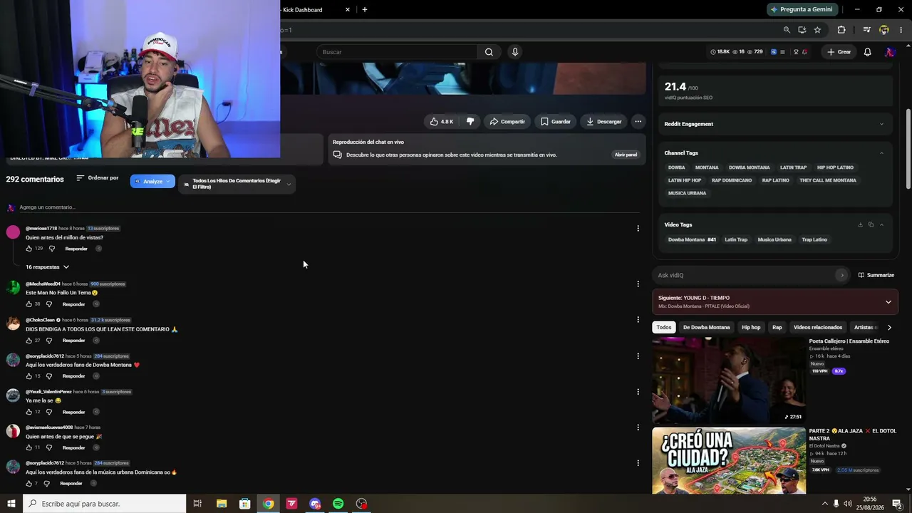Viewport: 912px width, 513px height.
Task: Click the RAP DOMINICANO channel tag
Action: point(732,180)
